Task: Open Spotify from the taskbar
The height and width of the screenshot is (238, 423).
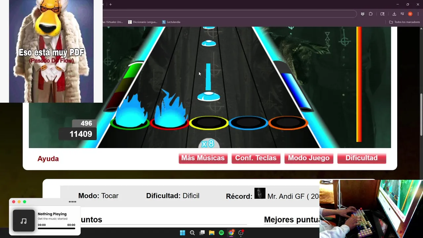Action: (x=221, y=233)
